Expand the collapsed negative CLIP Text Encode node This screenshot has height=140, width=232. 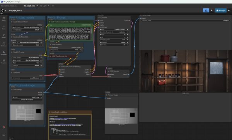click(x=51, y=56)
